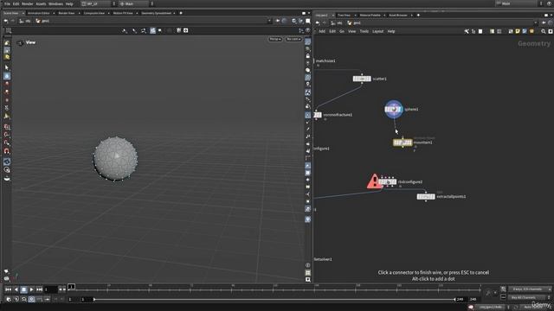Open the File menu
The height and width of the screenshot is (311, 554).
pos(7,3)
